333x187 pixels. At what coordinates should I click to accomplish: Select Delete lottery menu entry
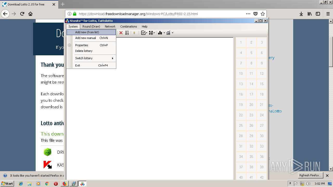click(x=91, y=51)
